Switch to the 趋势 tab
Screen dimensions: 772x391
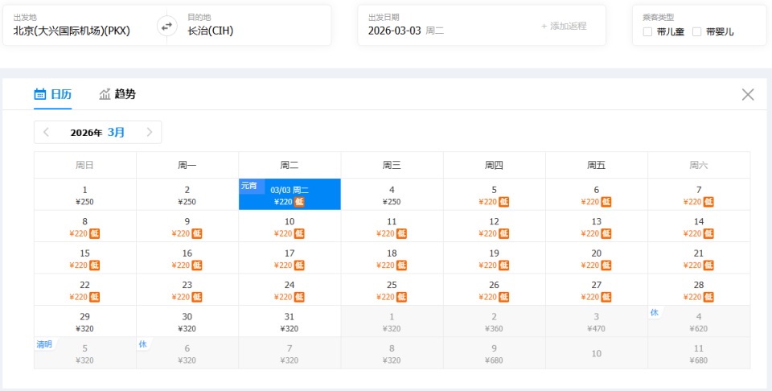(x=117, y=94)
